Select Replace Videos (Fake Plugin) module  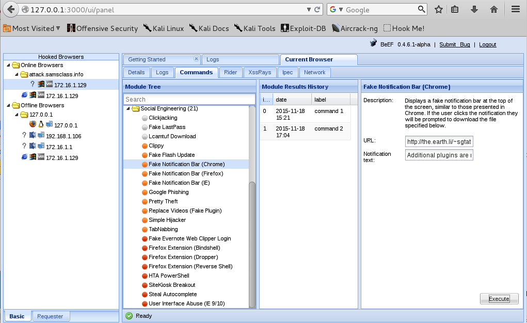pos(185,211)
